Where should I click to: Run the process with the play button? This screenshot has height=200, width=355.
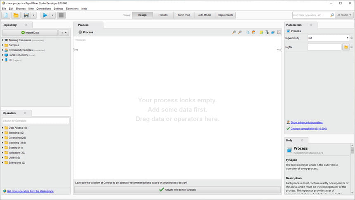coord(45,15)
